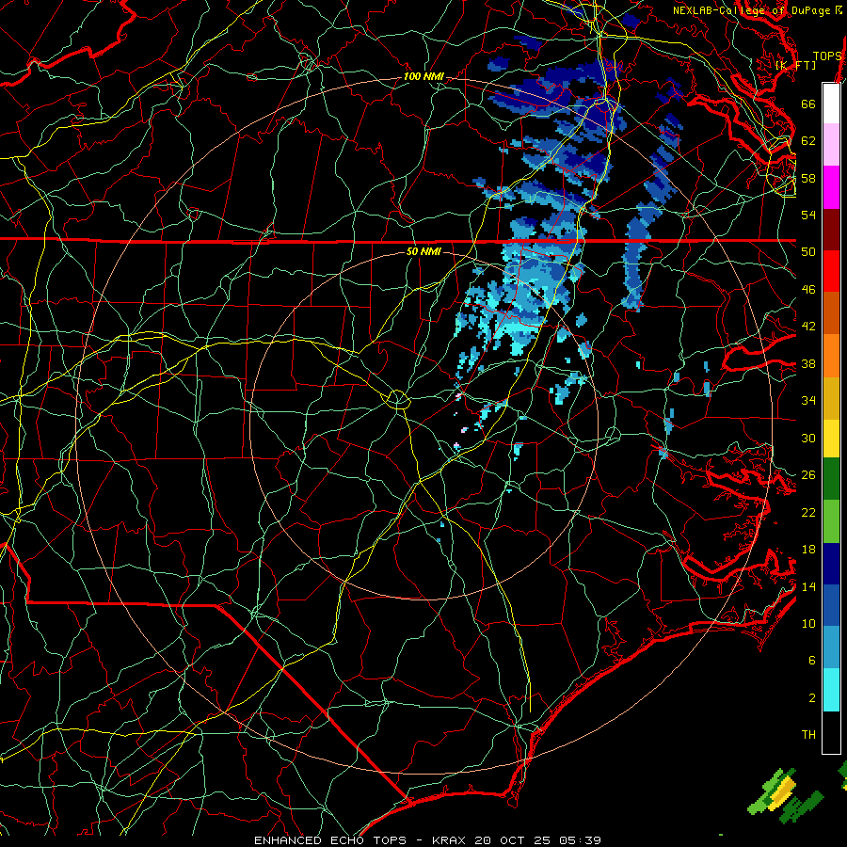
Task: Click the medium blue legend color block
Action: (x=831, y=605)
